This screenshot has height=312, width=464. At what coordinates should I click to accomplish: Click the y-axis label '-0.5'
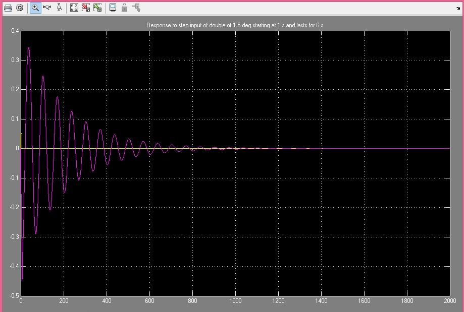click(x=15, y=295)
